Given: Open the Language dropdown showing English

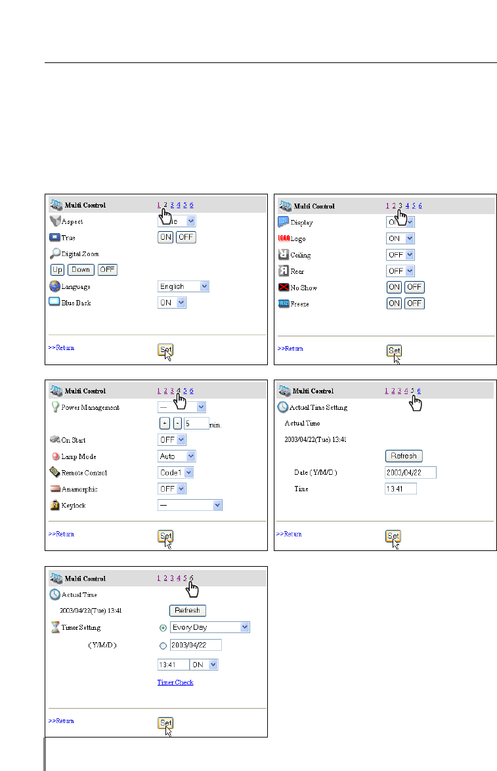Looking at the screenshot, I should click(x=183, y=286).
